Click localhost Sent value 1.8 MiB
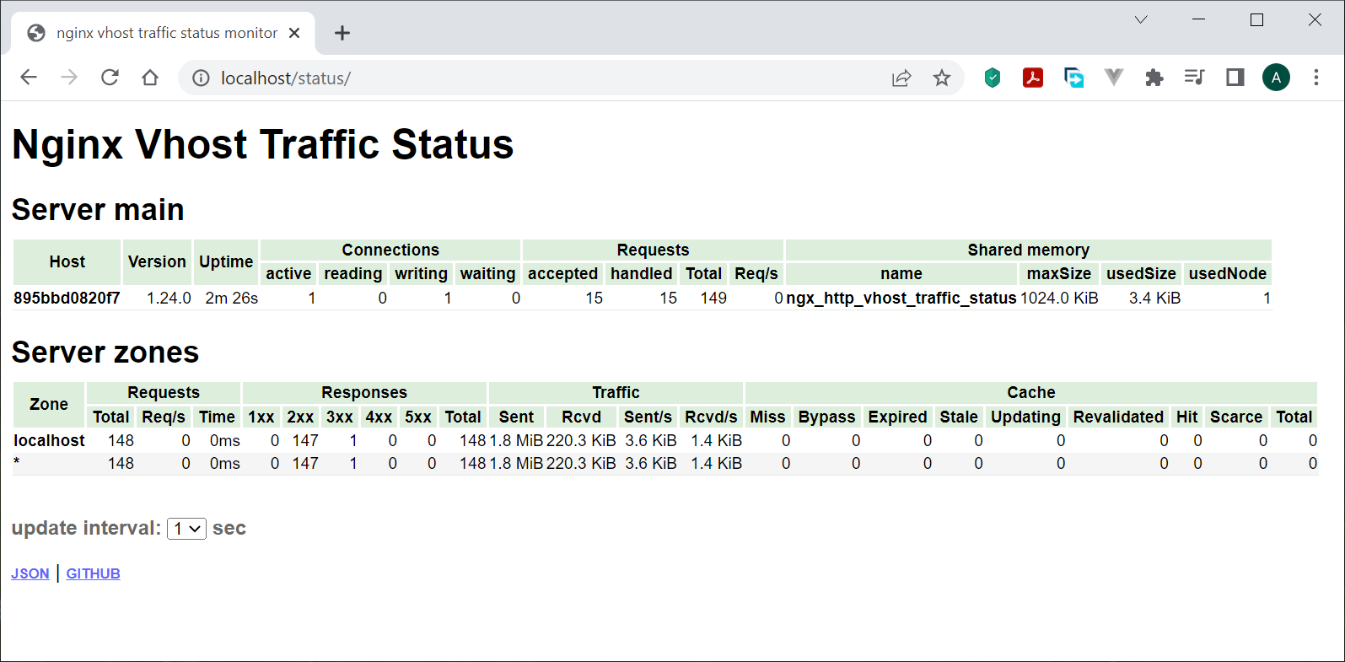The height and width of the screenshot is (662, 1345). pyautogui.click(x=516, y=440)
